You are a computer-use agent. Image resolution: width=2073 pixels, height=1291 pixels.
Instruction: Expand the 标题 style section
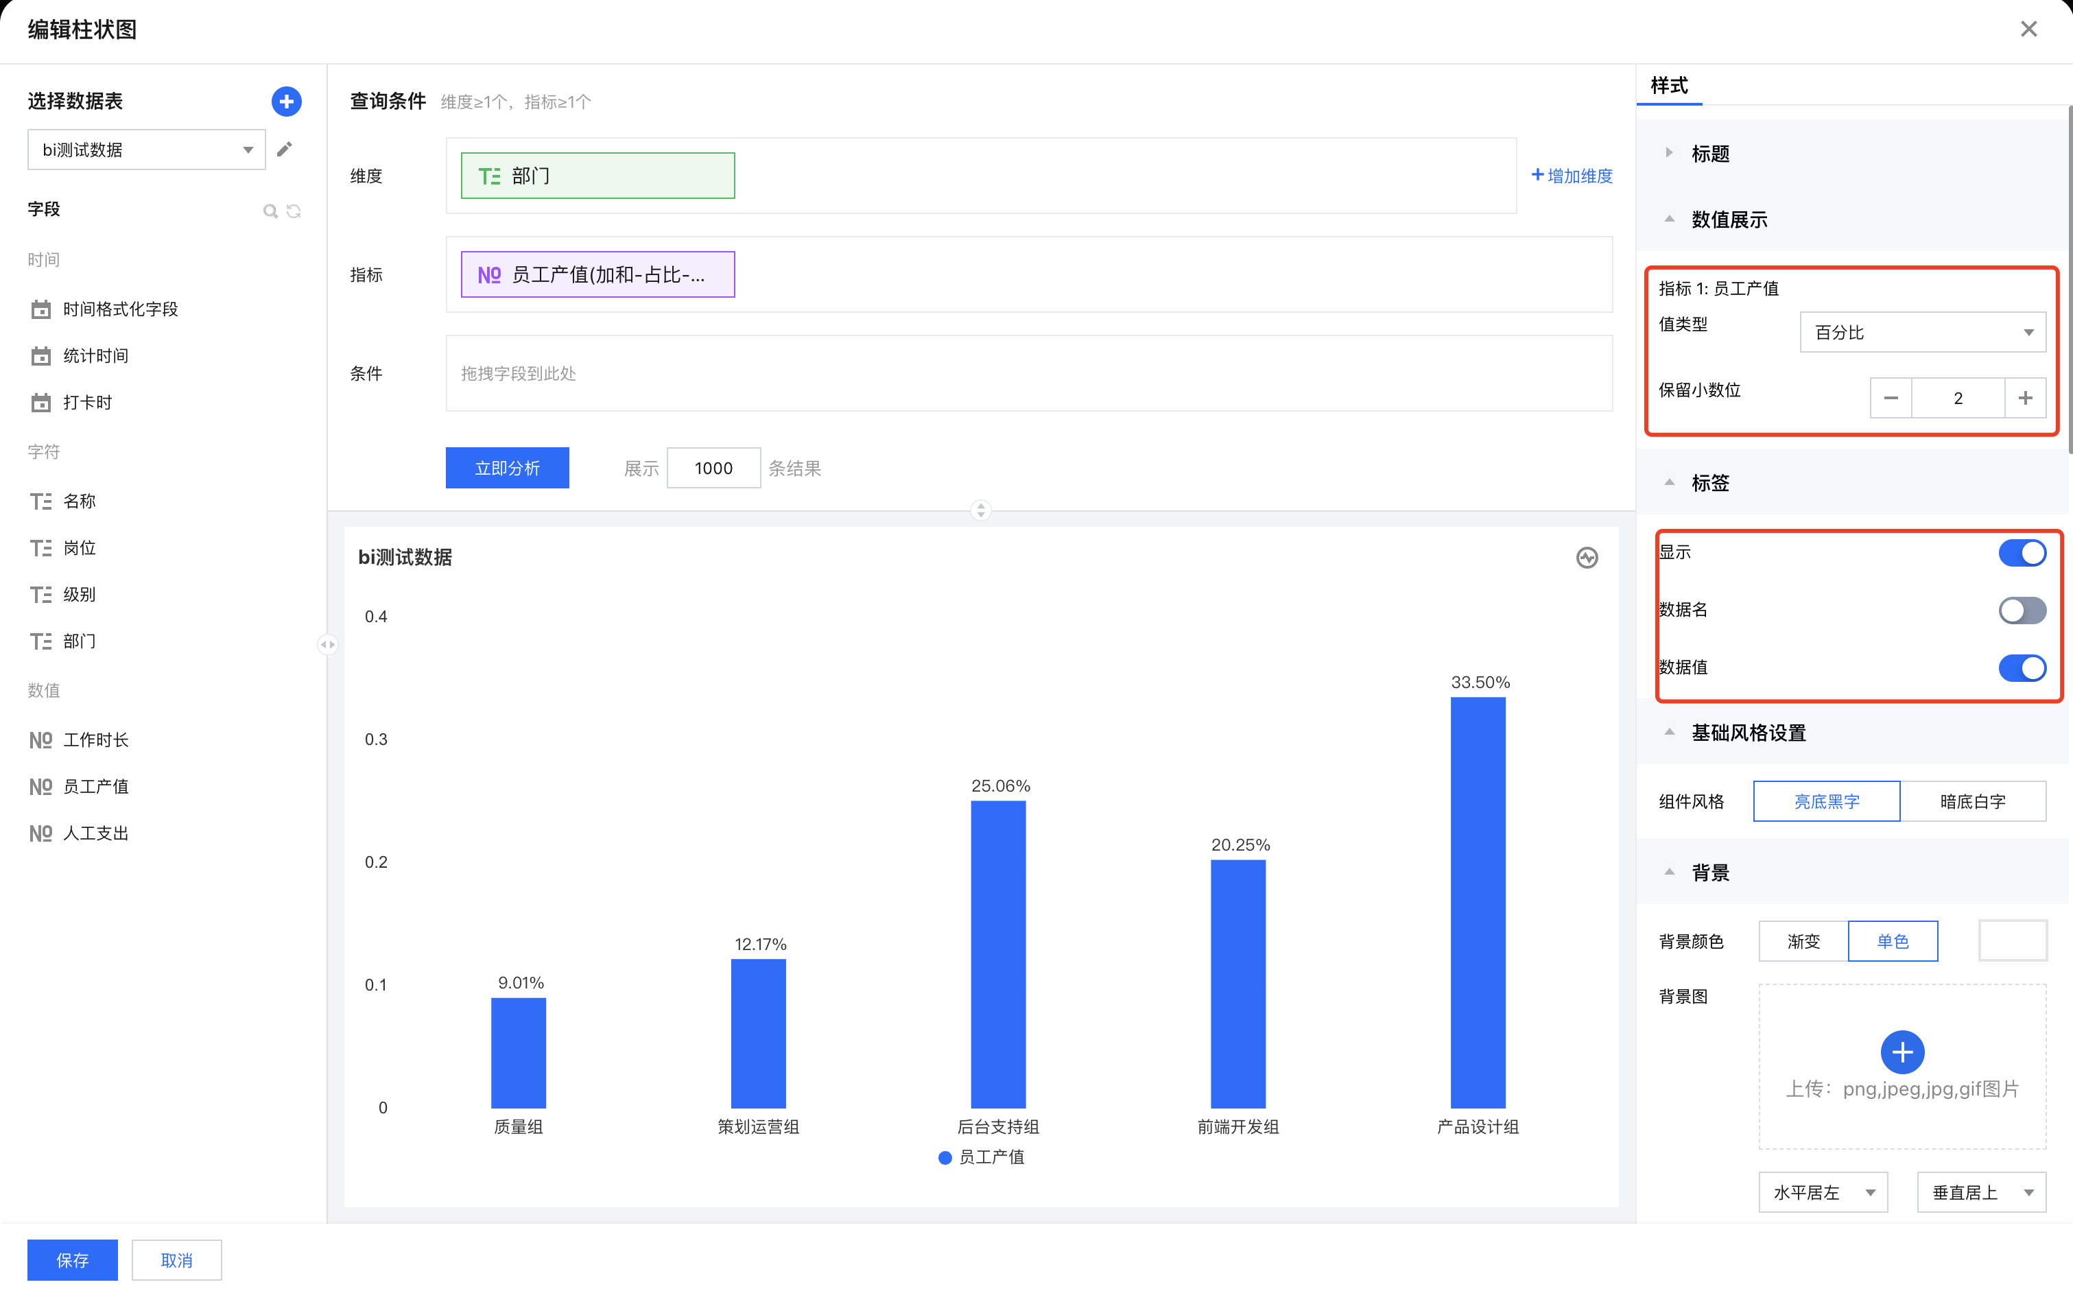[1709, 154]
